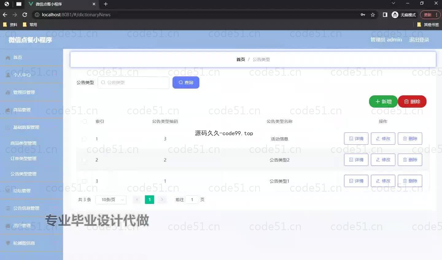The image size is (442, 260).
Task: Close the 微信点餐小程序 tab
Action: pos(94,4)
